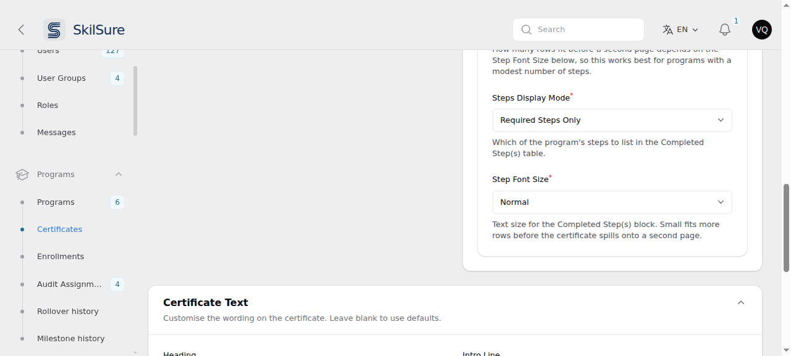This screenshot has height=356, width=791.
Task: Go to Roles page
Action: 48,106
